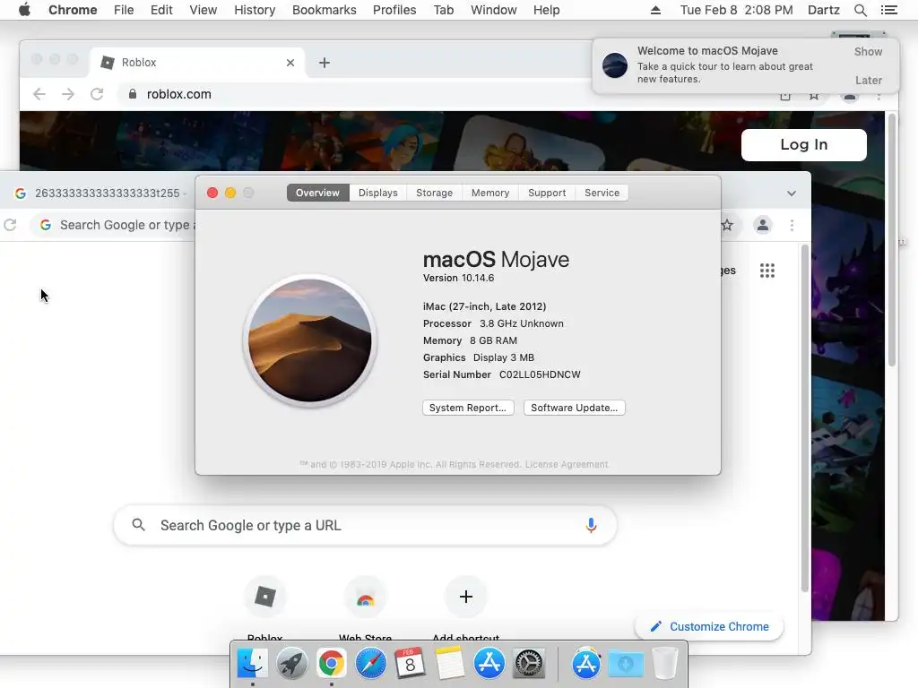Open the File menu
918x688 pixels.
pyautogui.click(x=124, y=10)
